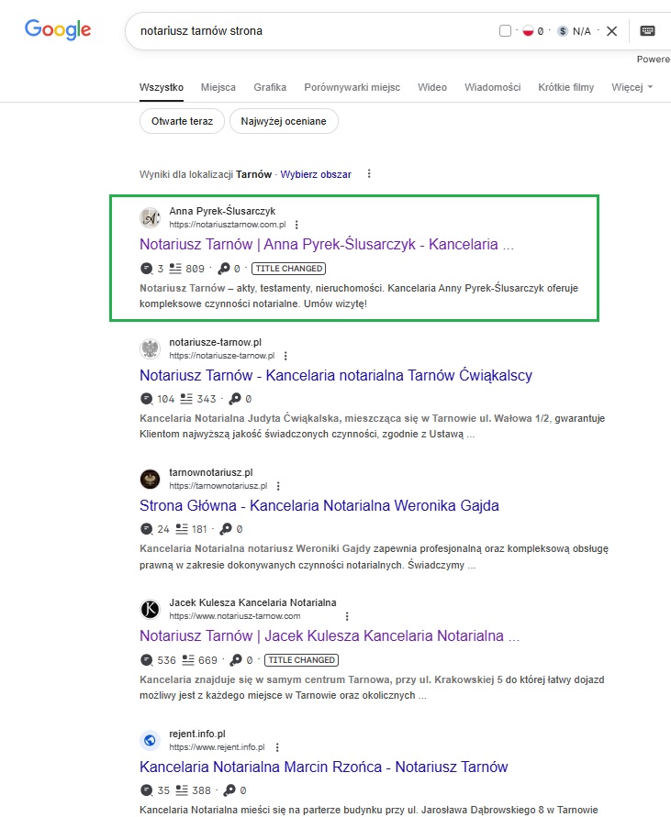Click the "Wybierz obszar" link
The image size is (671, 817).
click(316, 173)
